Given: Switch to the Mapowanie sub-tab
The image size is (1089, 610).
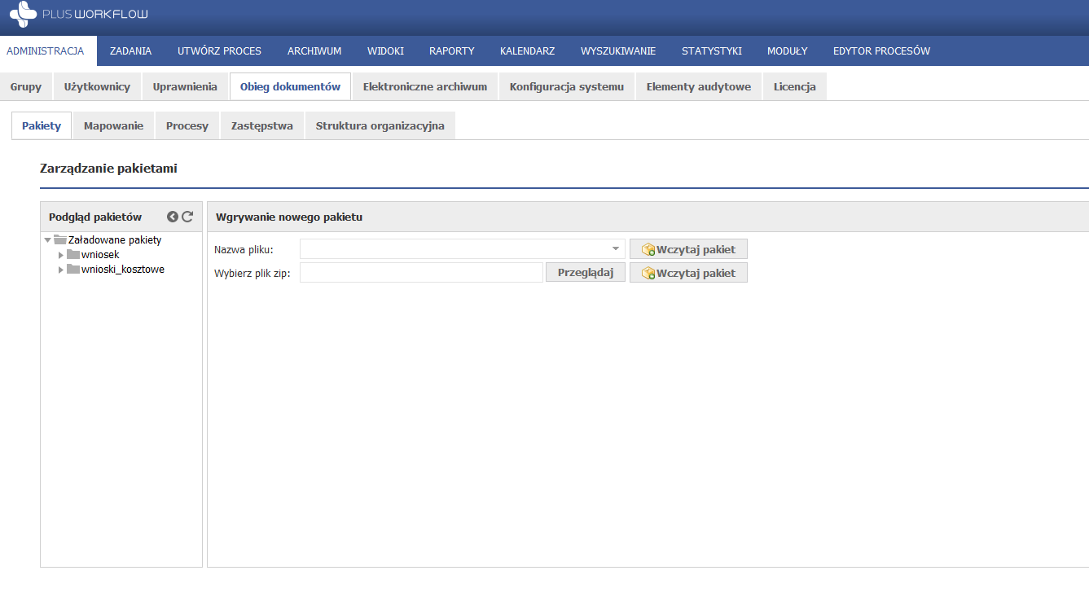Looking at the screenshot, I should (113, 126).
